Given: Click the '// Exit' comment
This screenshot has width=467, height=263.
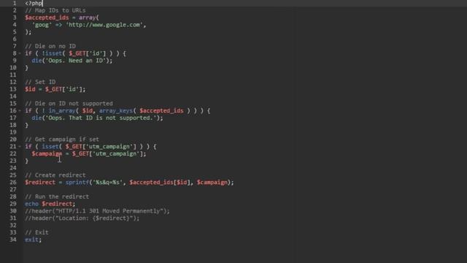Looking at the screenshot, I should (x=36, y=232).
